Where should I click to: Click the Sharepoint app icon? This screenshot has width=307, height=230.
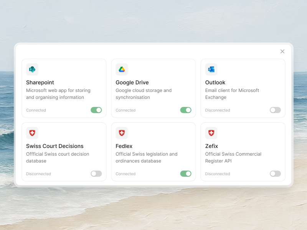coord(32,69)
